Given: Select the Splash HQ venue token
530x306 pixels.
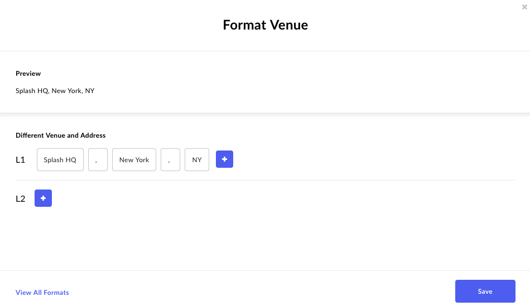Looking at the screenshot, I should (60, 160).
